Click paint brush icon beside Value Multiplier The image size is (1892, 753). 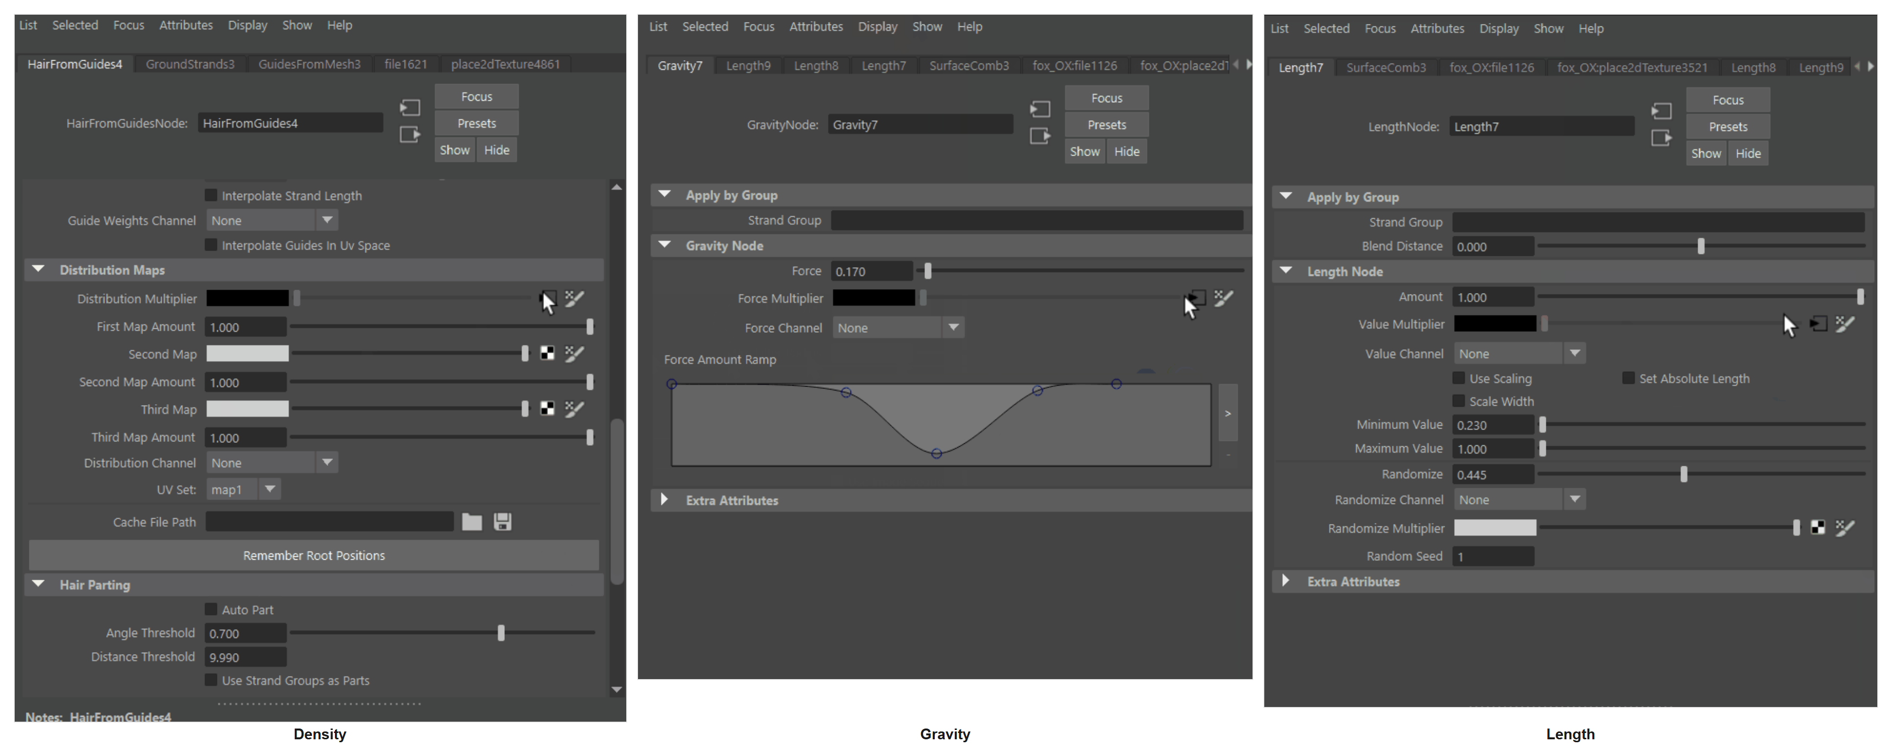pos(1845,324)
